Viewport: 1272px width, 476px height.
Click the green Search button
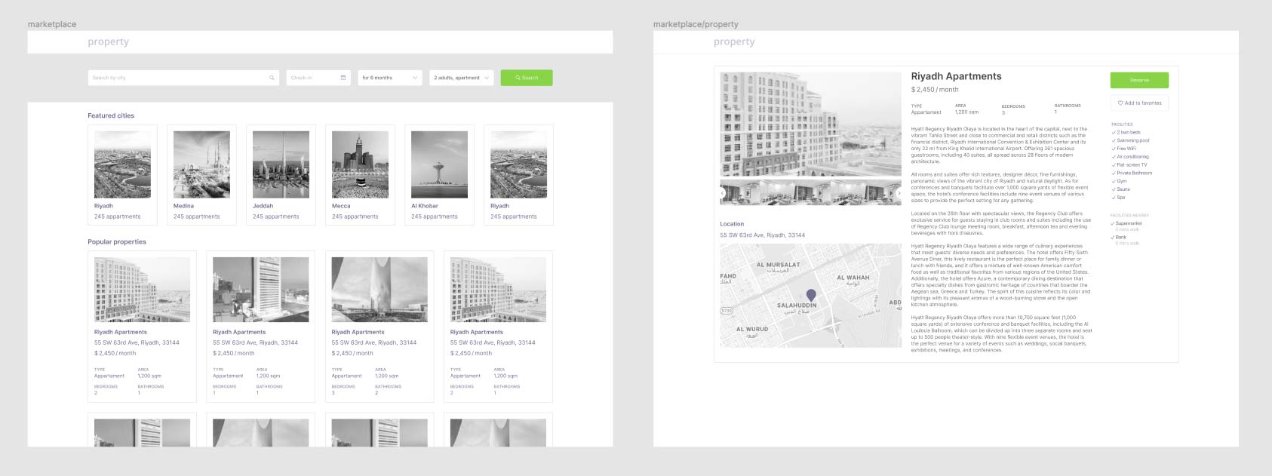point(527,78)
